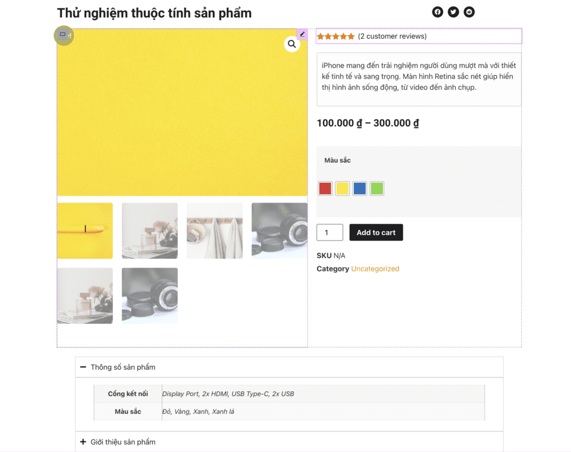The height and width of the screenshot is (452, 571).
Task: Click the quantity input field
Action: (x=330, y=232)
